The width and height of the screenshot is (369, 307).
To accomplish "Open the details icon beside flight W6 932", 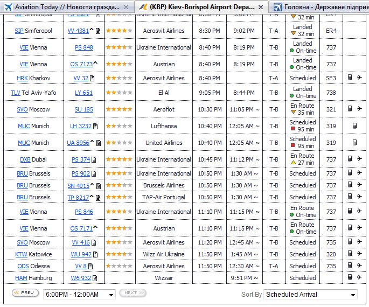I will [x=95, y=278].
